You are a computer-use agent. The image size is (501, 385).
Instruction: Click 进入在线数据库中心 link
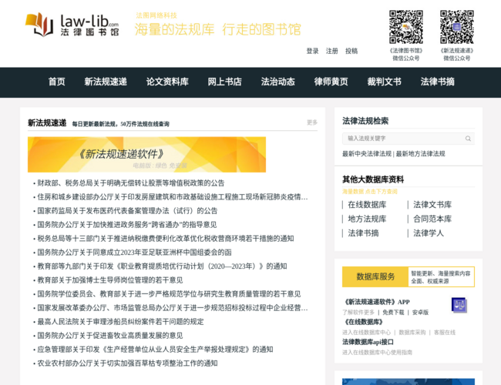click(366, 333)
